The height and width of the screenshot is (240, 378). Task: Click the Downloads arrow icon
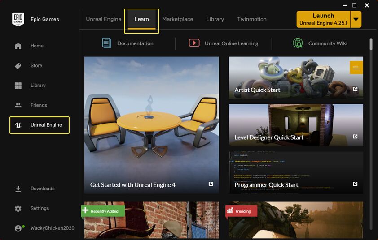pyautogui.click(x=18, y=189)
